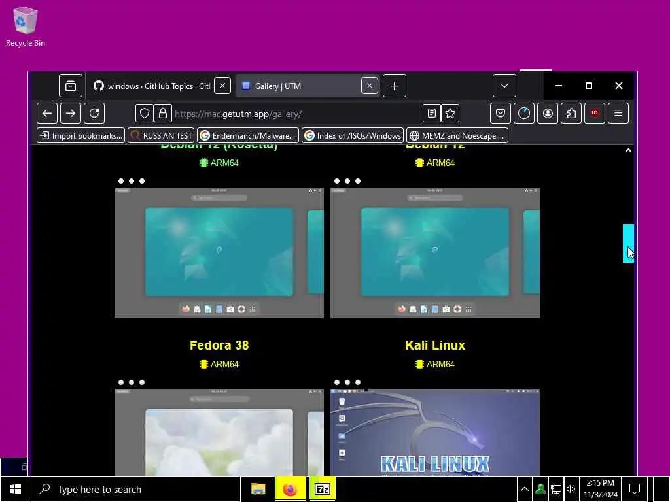Open the clock showing 2:15 PM
Image resolution: width=670 pixels, height=502 pixels.
click(601, 489)
